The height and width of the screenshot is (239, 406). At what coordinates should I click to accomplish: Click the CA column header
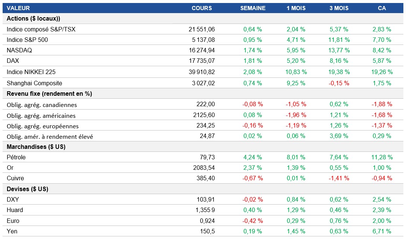[382, 8]
